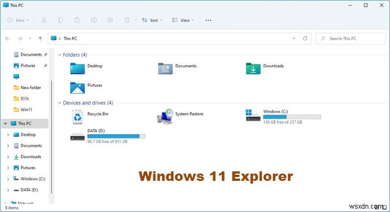390x212 pixels.
Task: Expand the Windows (C:) tree node
Action: pos(8,179)
